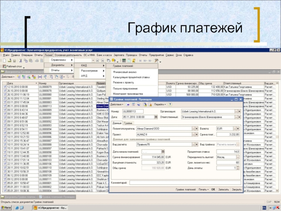Image resolution: width=281 pixels, height=211 pixels.
Task: Switch to Документы График платежей window tab
Action: pyautogui.click(x=19, y=197)
